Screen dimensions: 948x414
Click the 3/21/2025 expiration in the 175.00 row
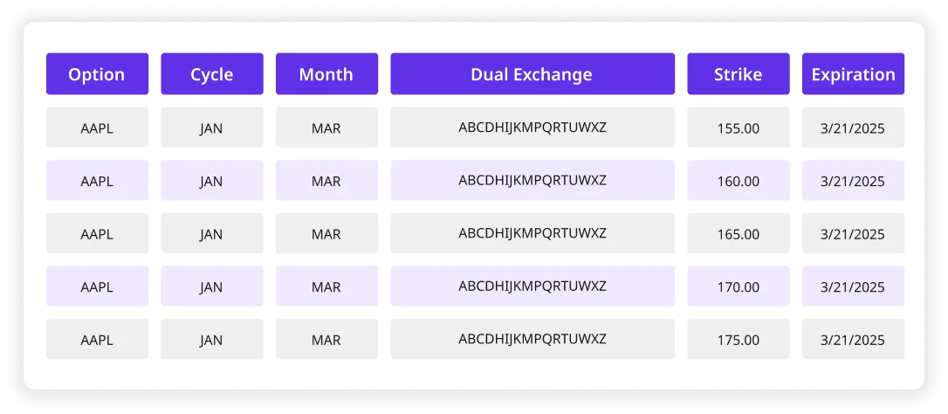(853, 339)
